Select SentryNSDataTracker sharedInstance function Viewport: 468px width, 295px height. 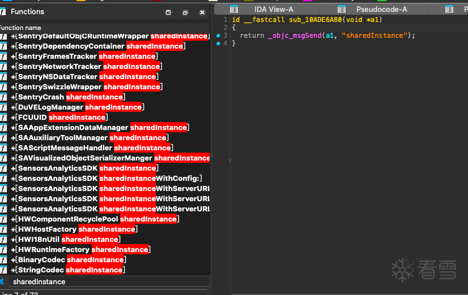coord(105,76)
